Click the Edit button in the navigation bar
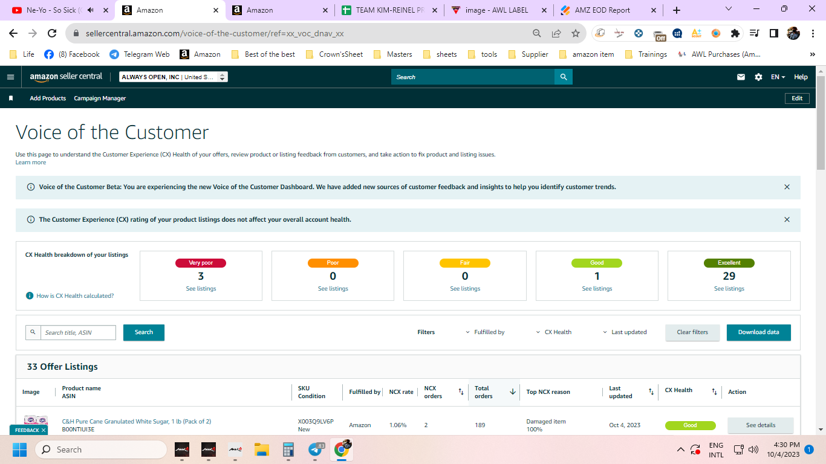Screen dimensions: 826x464 [x=797, y=98]
